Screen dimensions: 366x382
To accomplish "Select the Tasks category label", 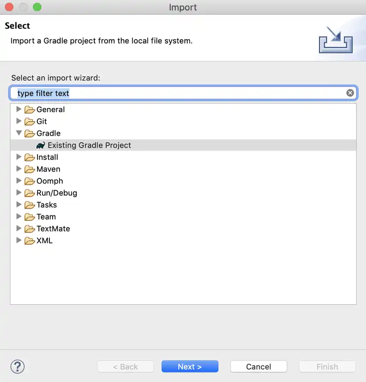I will coord(47,204).
